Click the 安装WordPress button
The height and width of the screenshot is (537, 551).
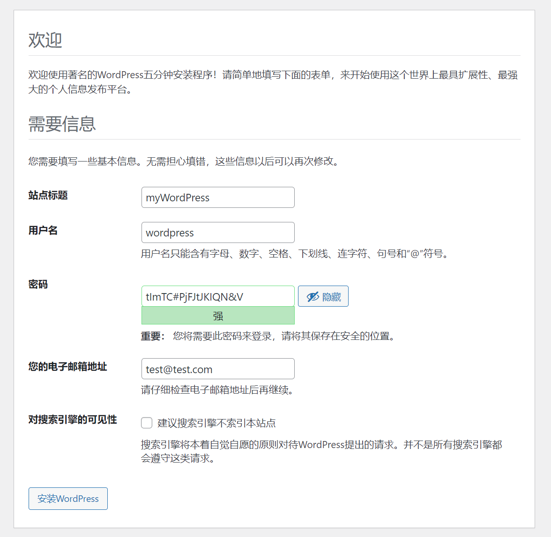68,499
